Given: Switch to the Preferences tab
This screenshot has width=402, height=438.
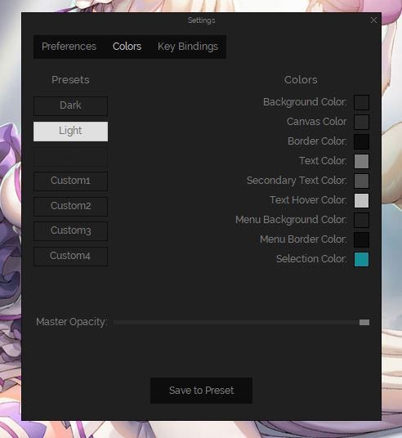Looking at the screenshot, I should tap(69, 47).
